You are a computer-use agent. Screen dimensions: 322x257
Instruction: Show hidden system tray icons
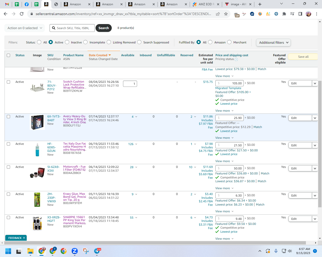coord(260,251)
